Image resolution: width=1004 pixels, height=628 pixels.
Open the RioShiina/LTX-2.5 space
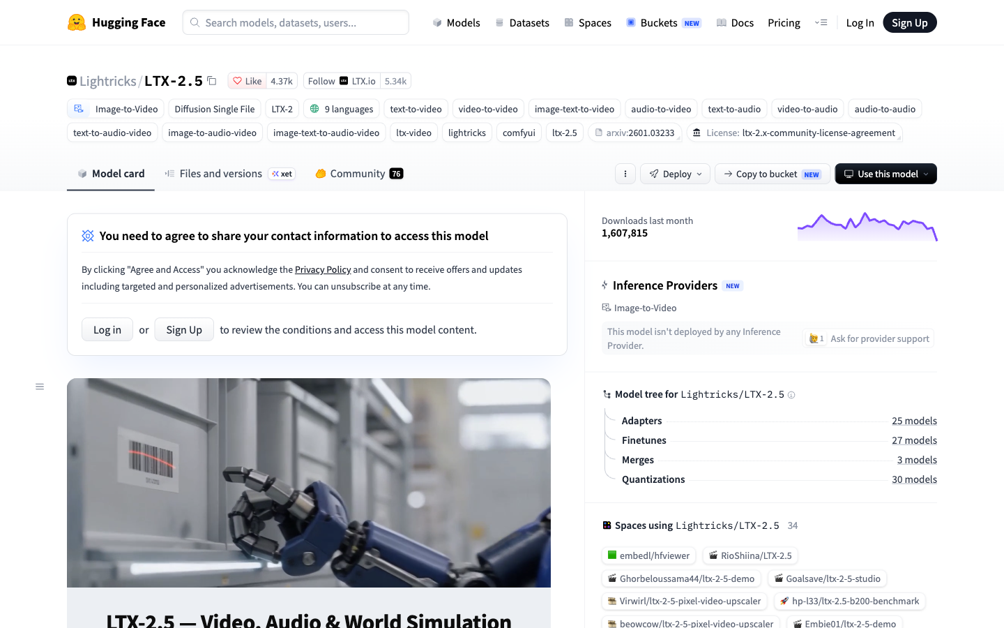[750, 555]
